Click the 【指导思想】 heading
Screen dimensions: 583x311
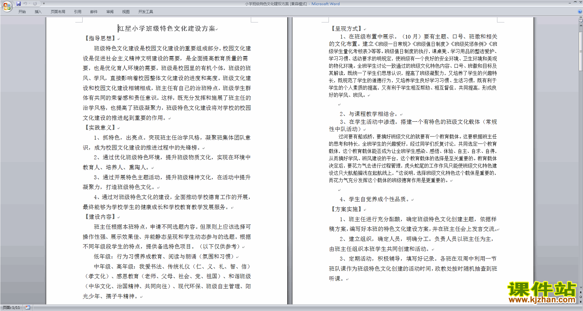[100, 38]
